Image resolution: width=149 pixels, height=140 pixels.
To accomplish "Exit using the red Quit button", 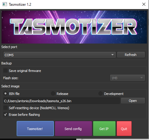I will point(124,129).
